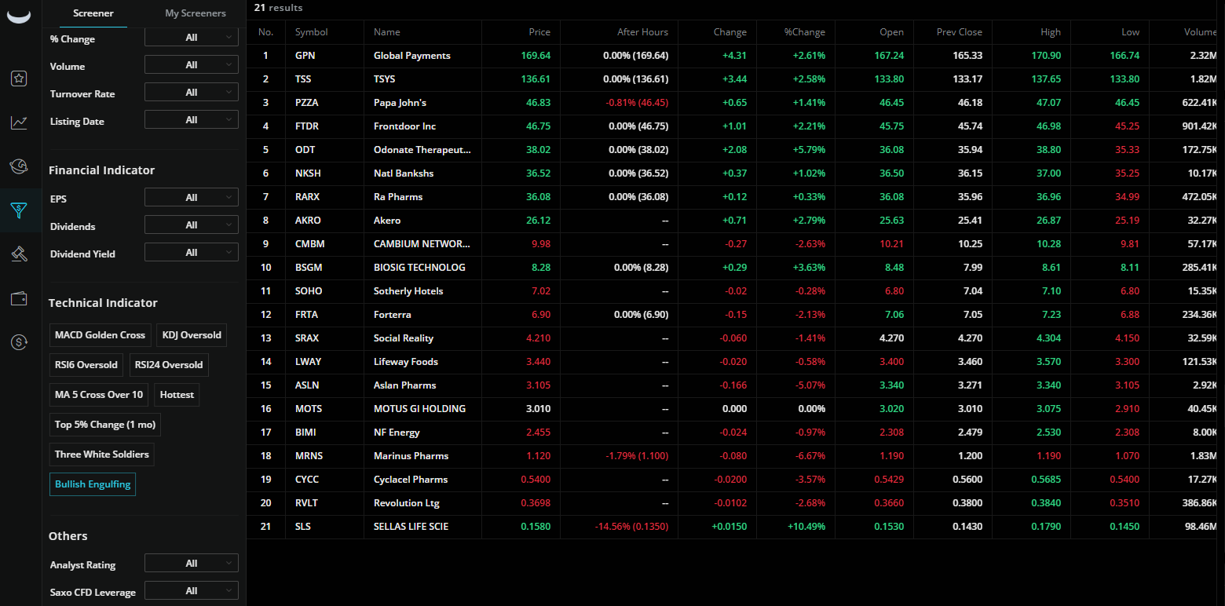Click the BSGM symbol cell
Image resolution: width=1225 pixels, height=606 pixels.
coord(309,268)
